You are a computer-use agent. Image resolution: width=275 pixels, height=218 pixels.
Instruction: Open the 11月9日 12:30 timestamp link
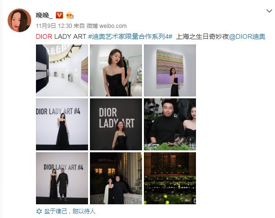[x=54, y=26]
